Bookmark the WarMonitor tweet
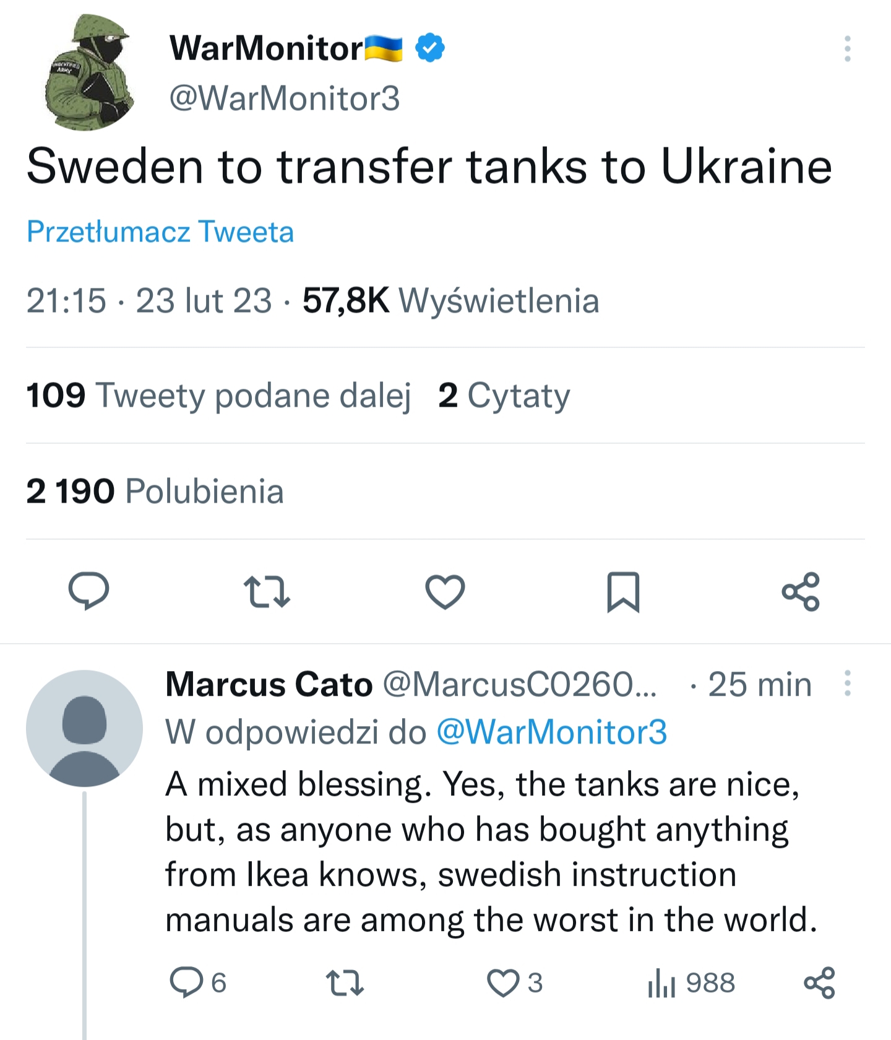The height and width of the screenshot is (1040, 891). point(623,591)
